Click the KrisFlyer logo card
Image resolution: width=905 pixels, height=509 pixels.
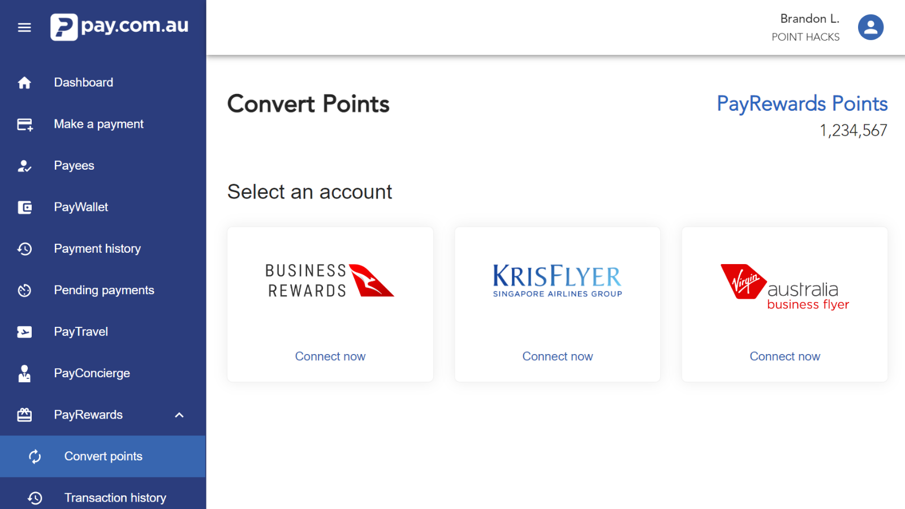click(x=558, y=304)
